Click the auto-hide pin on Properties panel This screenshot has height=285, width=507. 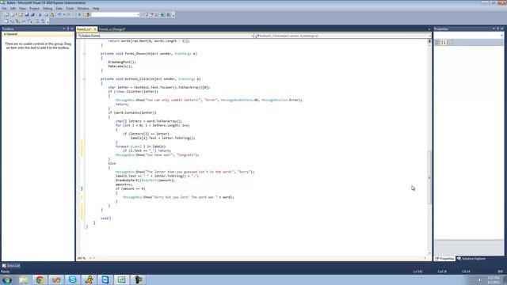click(x=497, y=28)
